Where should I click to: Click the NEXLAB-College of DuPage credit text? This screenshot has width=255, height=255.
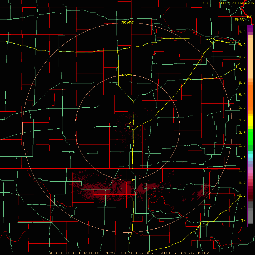[x=228, y=3]
